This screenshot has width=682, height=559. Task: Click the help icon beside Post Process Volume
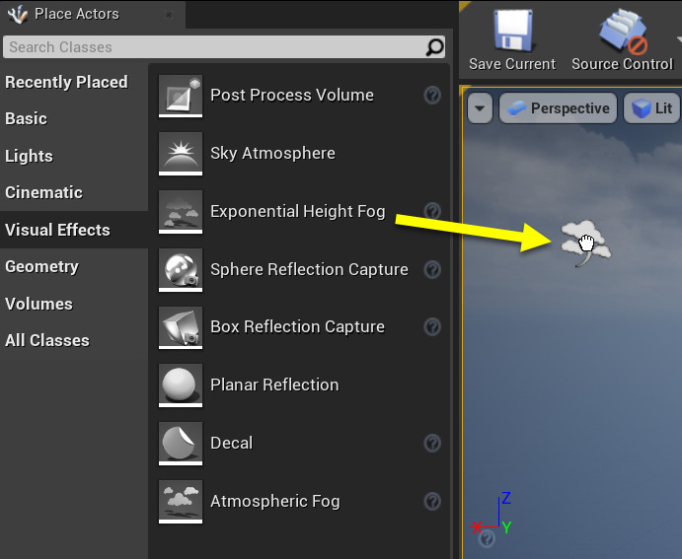coord(432,96)
